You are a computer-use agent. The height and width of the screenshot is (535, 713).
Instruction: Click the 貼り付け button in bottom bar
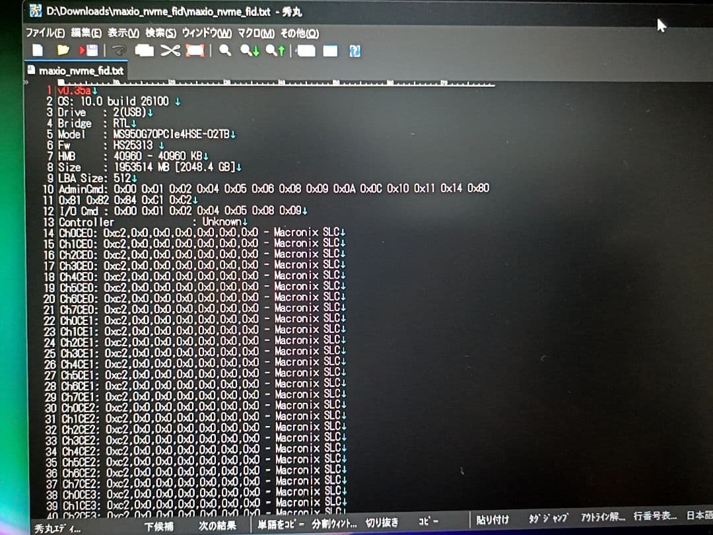[x=492, y=520]
